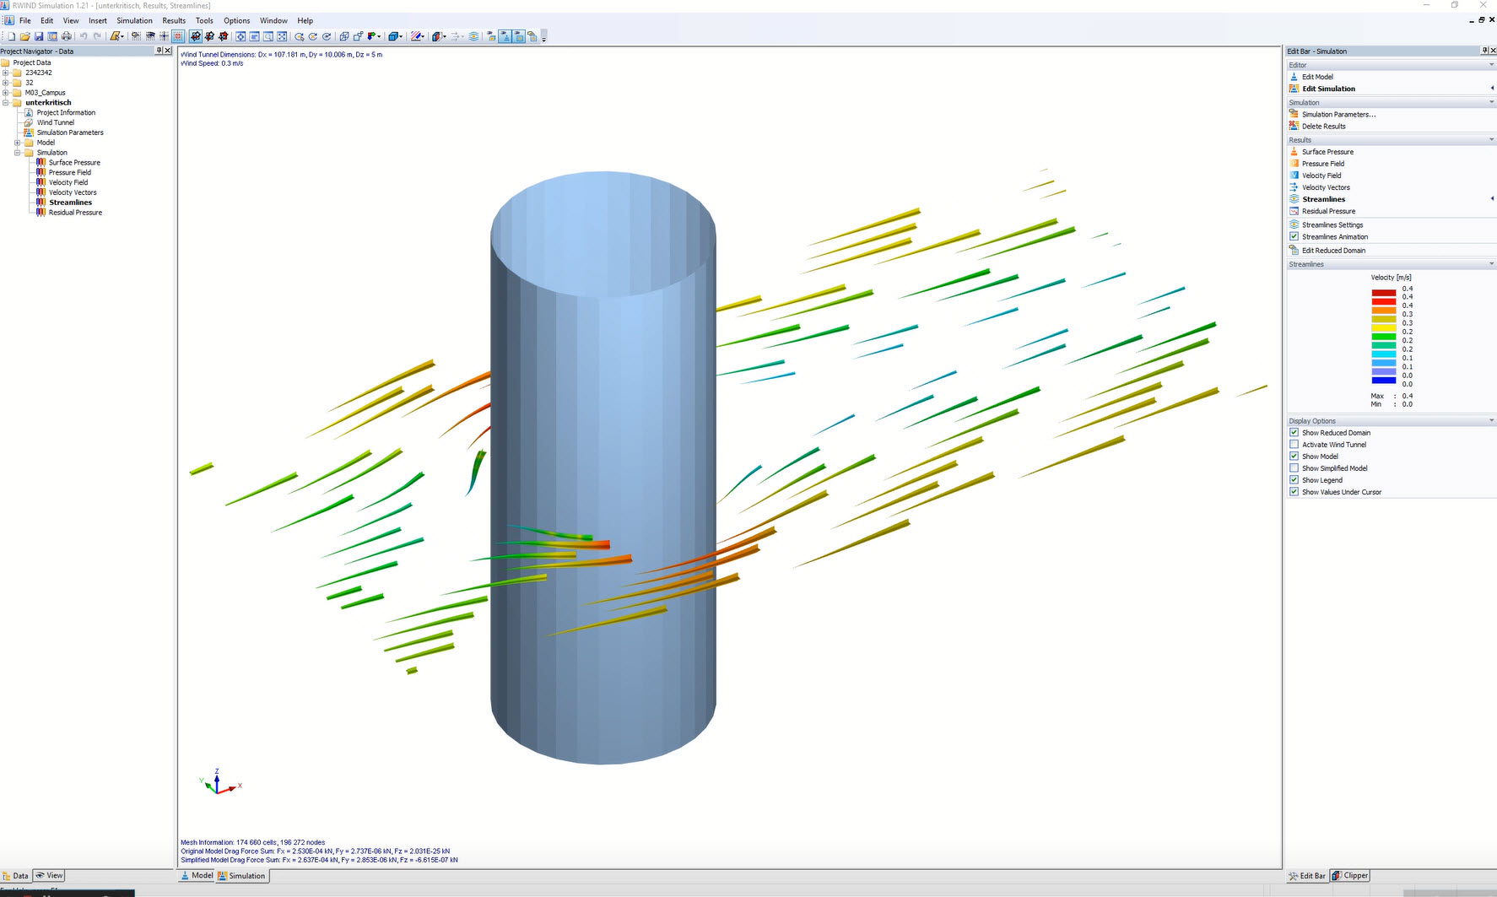Open the Results menu
1497x897 pixels.
click(174, 20)
